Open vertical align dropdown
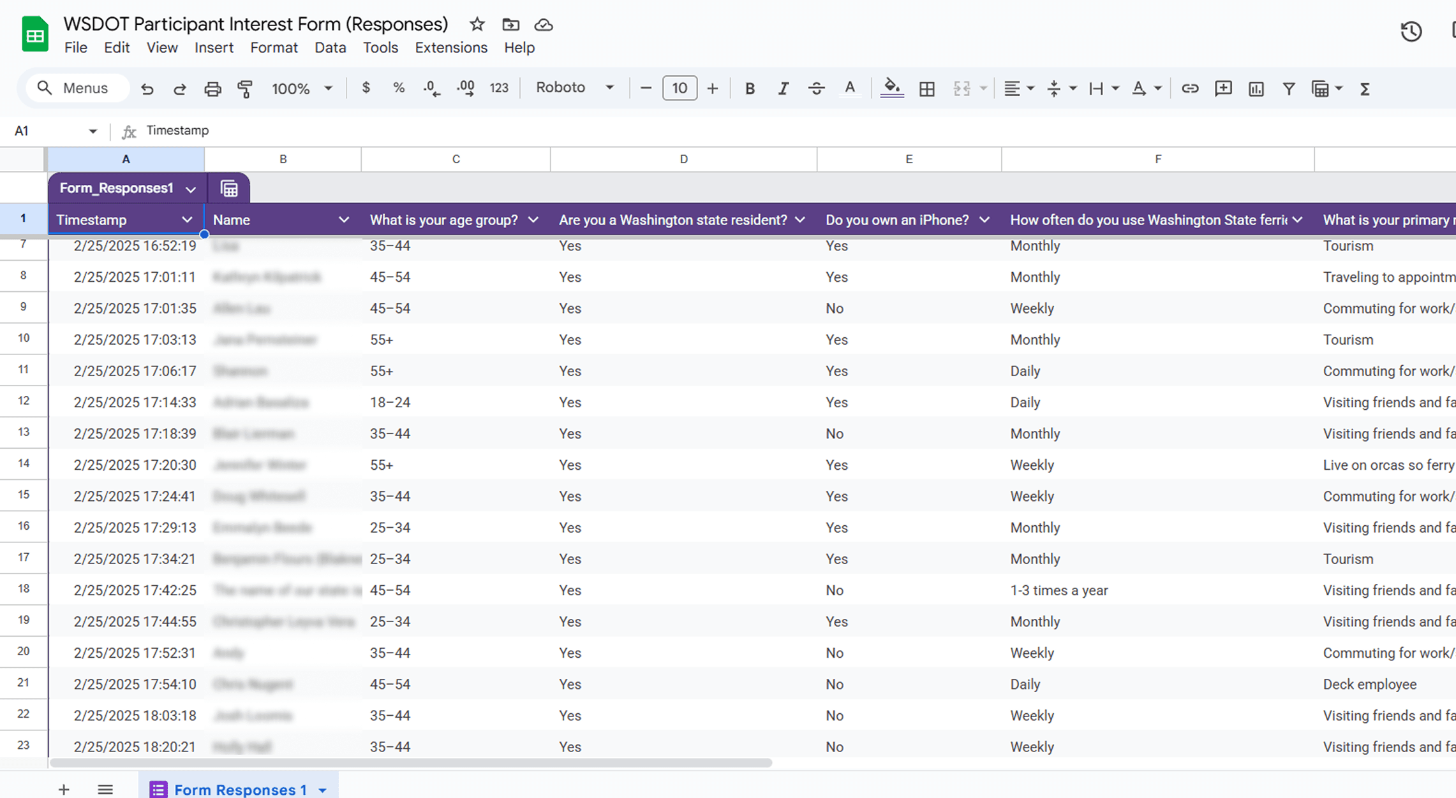 click(x=1061, y=89)
